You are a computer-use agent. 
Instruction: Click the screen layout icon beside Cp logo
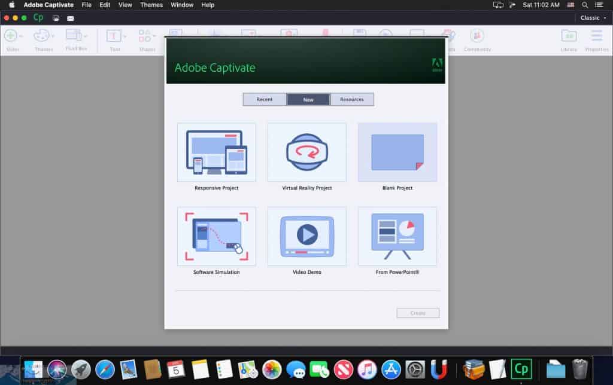click(x=56, y=18)
